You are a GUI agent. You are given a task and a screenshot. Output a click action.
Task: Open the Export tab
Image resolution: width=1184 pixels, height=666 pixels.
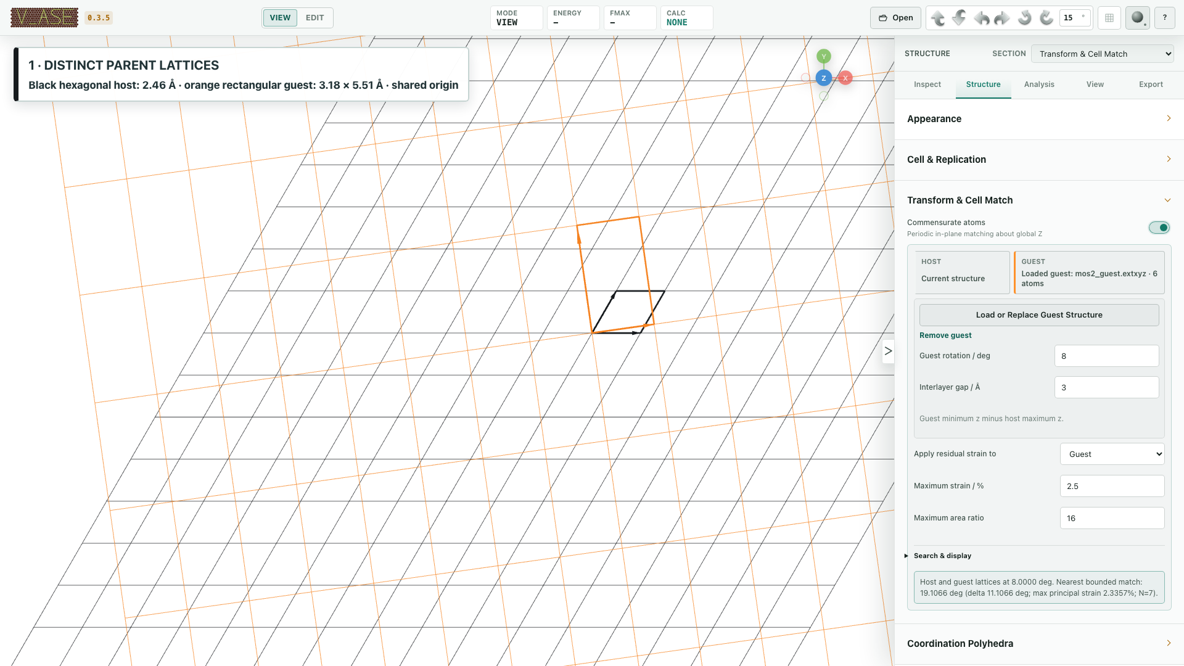(x=1151, y=84)
